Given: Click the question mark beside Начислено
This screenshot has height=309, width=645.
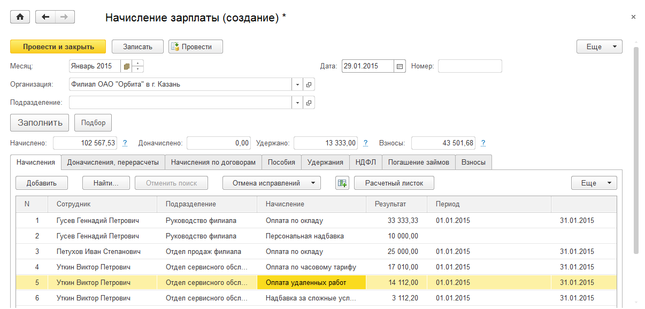Looking at the screenshot, I should coord(125,143).
